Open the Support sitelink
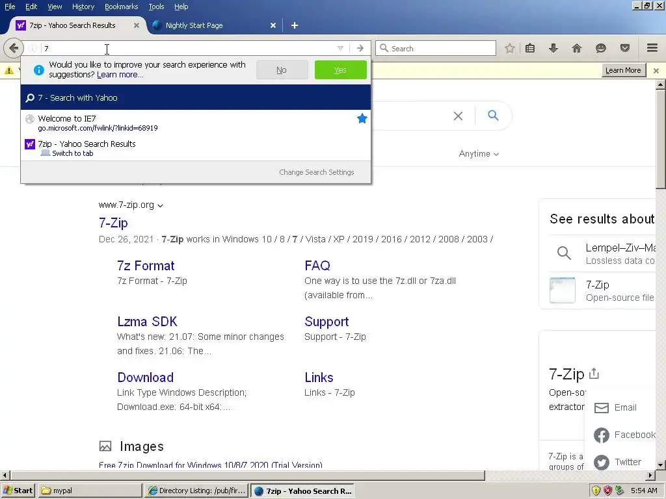The image size is (666, 499). coord(326,322)
